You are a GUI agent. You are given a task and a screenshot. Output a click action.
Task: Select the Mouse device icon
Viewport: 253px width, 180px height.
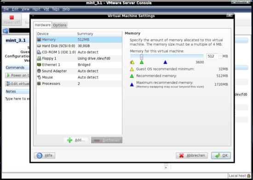(x=39, y=77)
